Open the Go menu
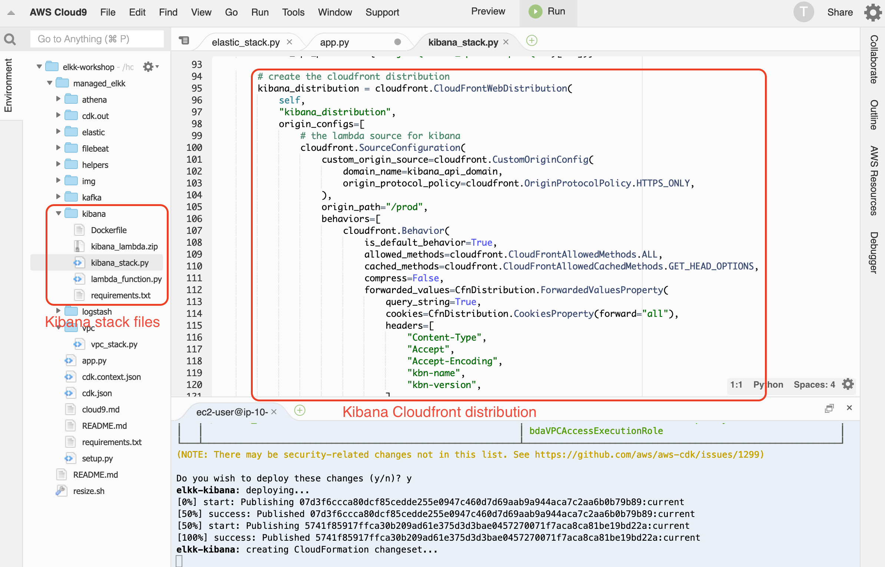885x567 pixels. pos(231,12)
